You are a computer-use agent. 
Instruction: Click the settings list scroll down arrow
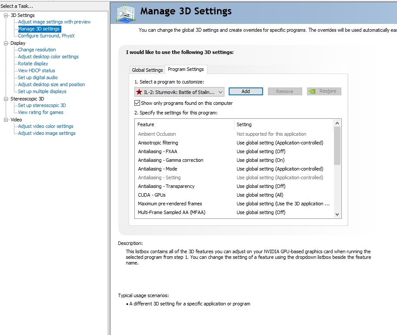pos(337,214)
